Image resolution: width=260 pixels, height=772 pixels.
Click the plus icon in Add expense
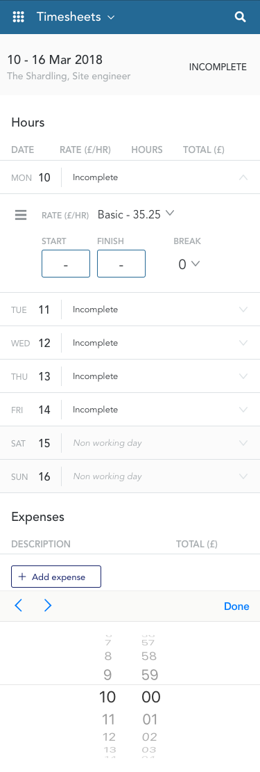pos(21,577)
